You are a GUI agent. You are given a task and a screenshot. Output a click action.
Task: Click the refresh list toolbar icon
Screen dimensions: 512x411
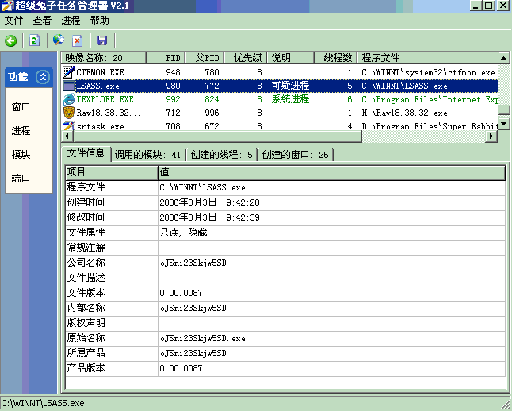point(34,40)
